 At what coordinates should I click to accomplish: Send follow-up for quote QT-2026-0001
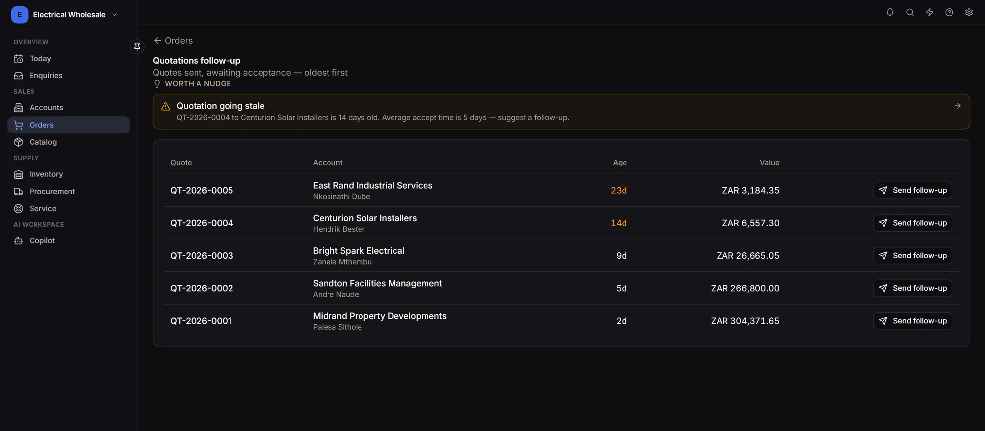[x=912, y=321]
